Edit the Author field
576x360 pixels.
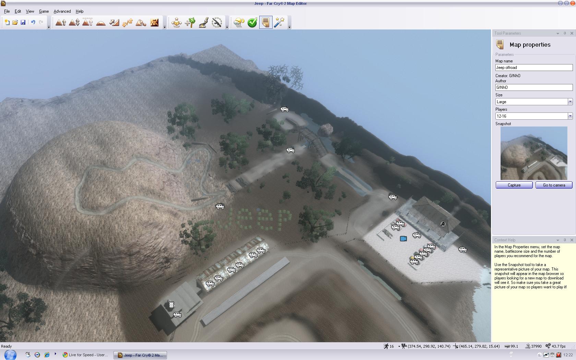[534, 87]
